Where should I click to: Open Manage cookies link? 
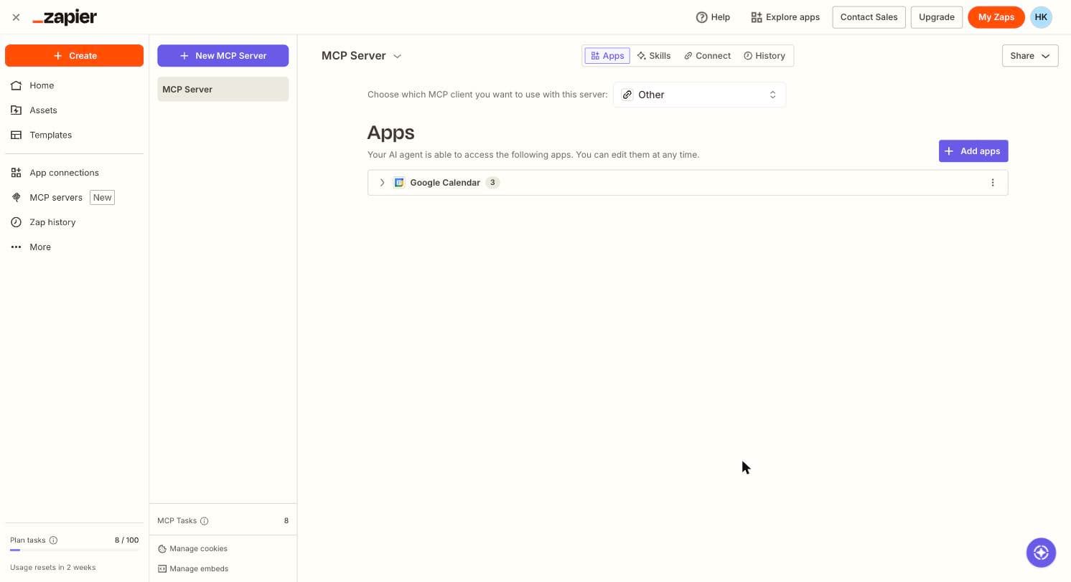[x=198, y=549]
